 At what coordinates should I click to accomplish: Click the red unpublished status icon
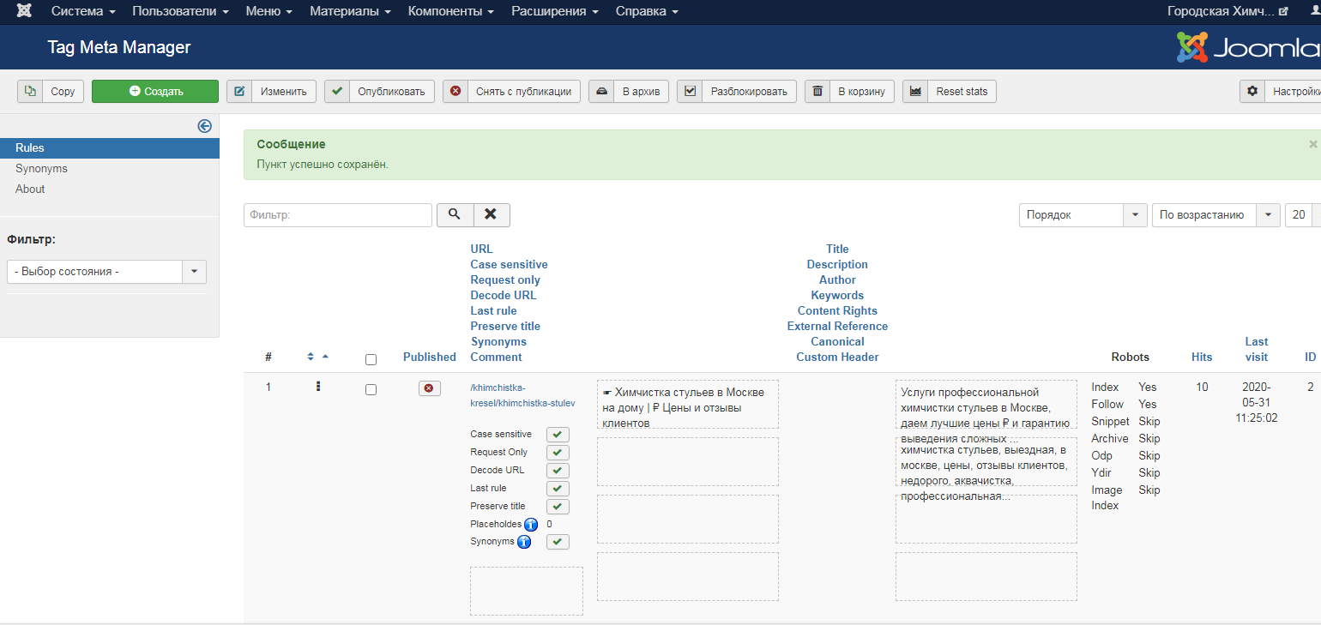428,388
